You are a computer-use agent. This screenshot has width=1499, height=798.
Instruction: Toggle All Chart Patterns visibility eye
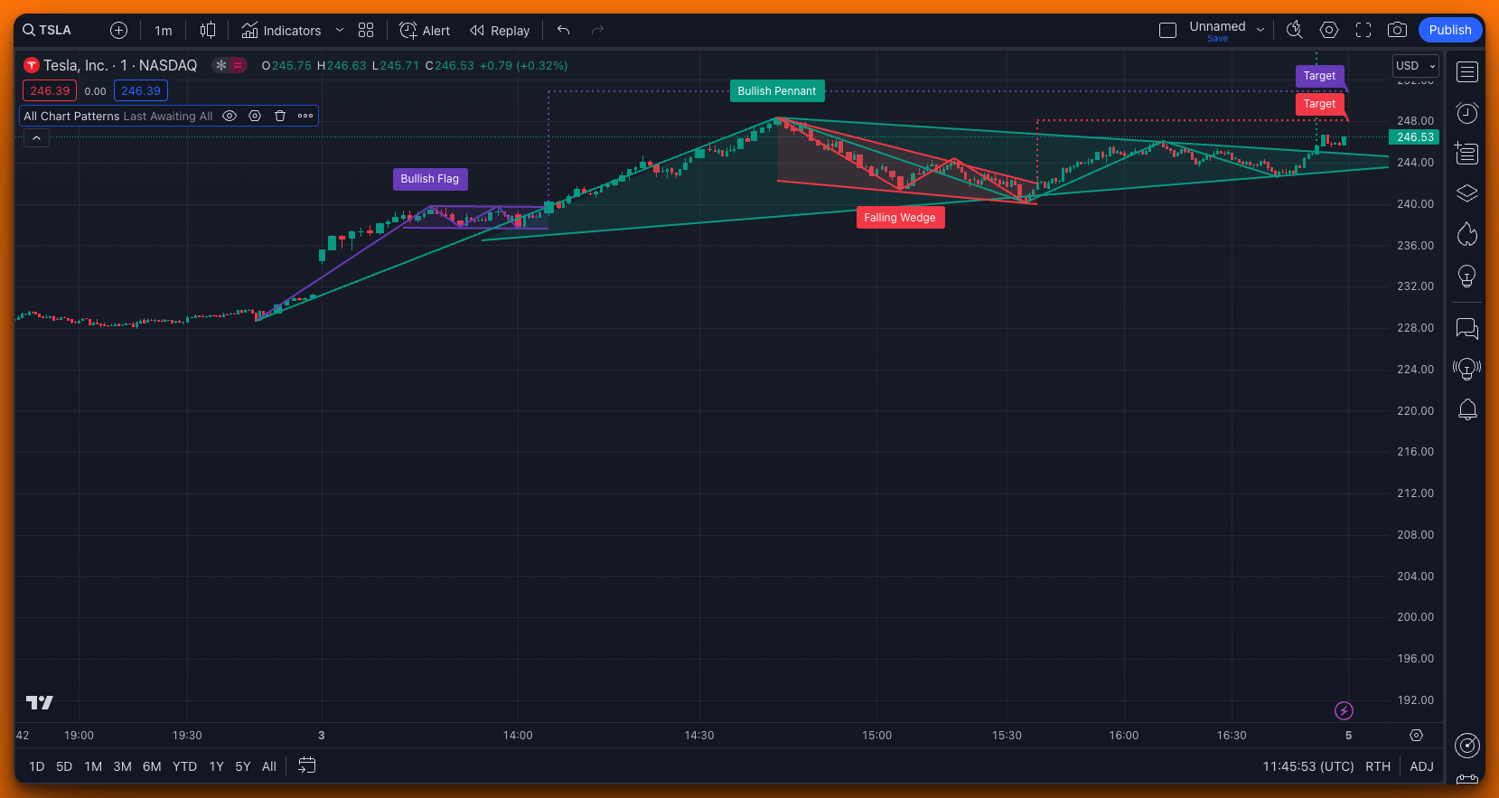point(230,116)
